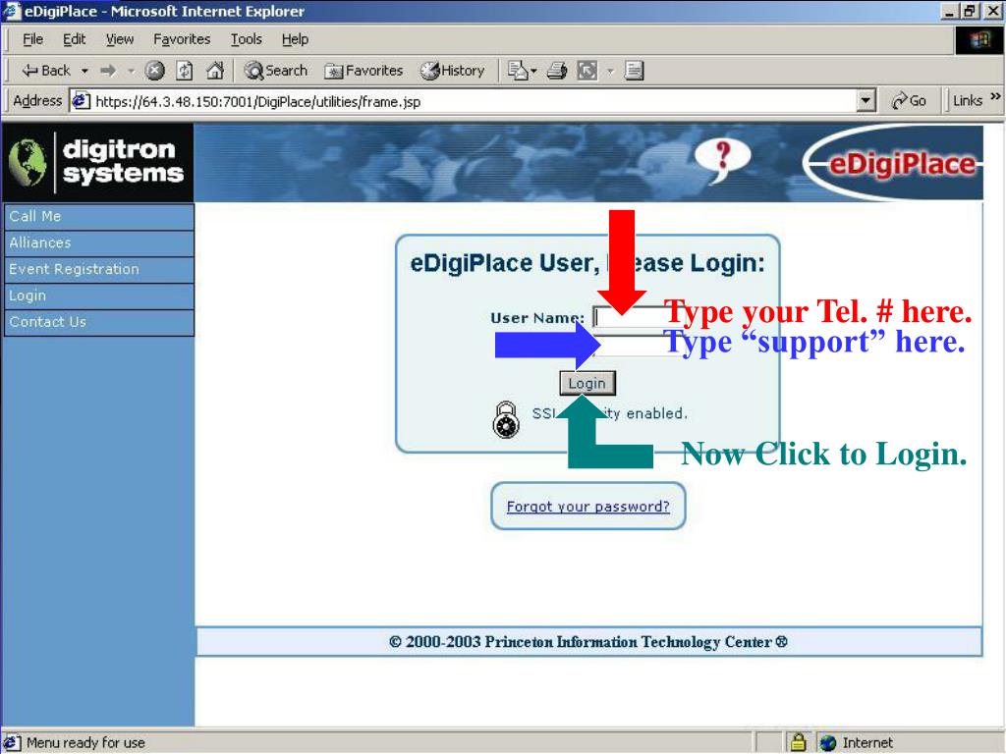Click the fullscreen toolbar icon

click(x=587, y=71)
